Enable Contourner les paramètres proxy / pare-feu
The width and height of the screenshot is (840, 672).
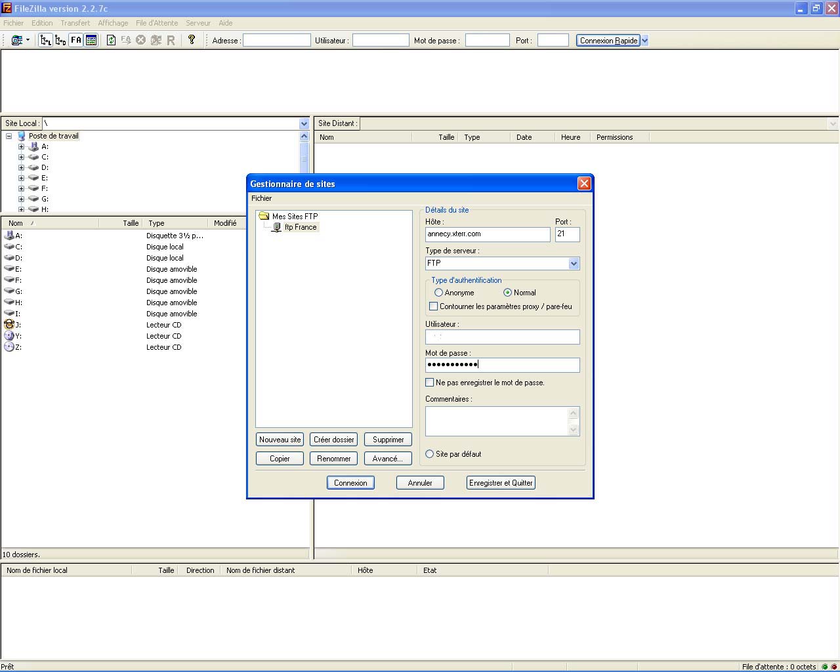click(x=433, y=306)
